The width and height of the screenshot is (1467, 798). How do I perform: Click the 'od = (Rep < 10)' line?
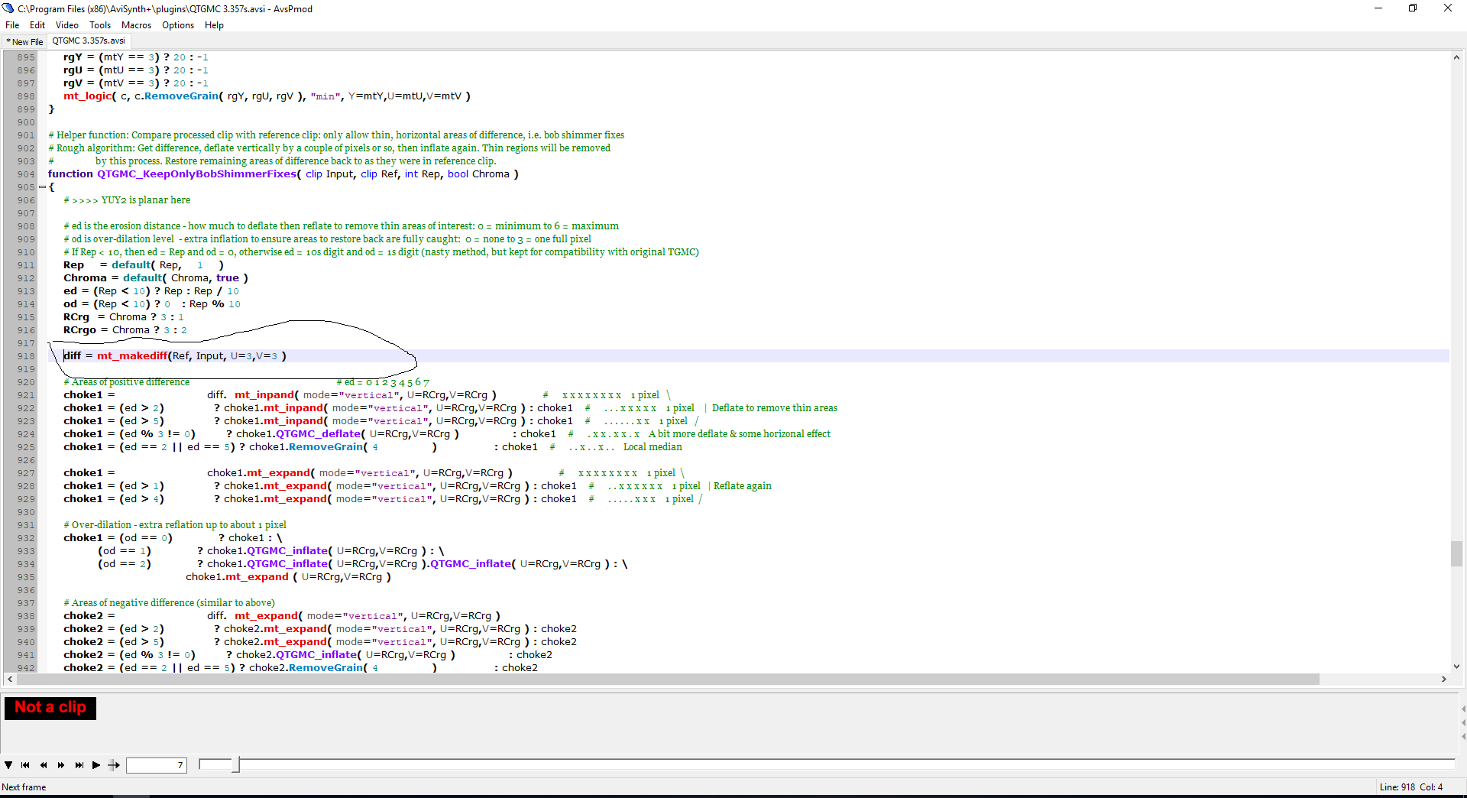tap(152, 304)
